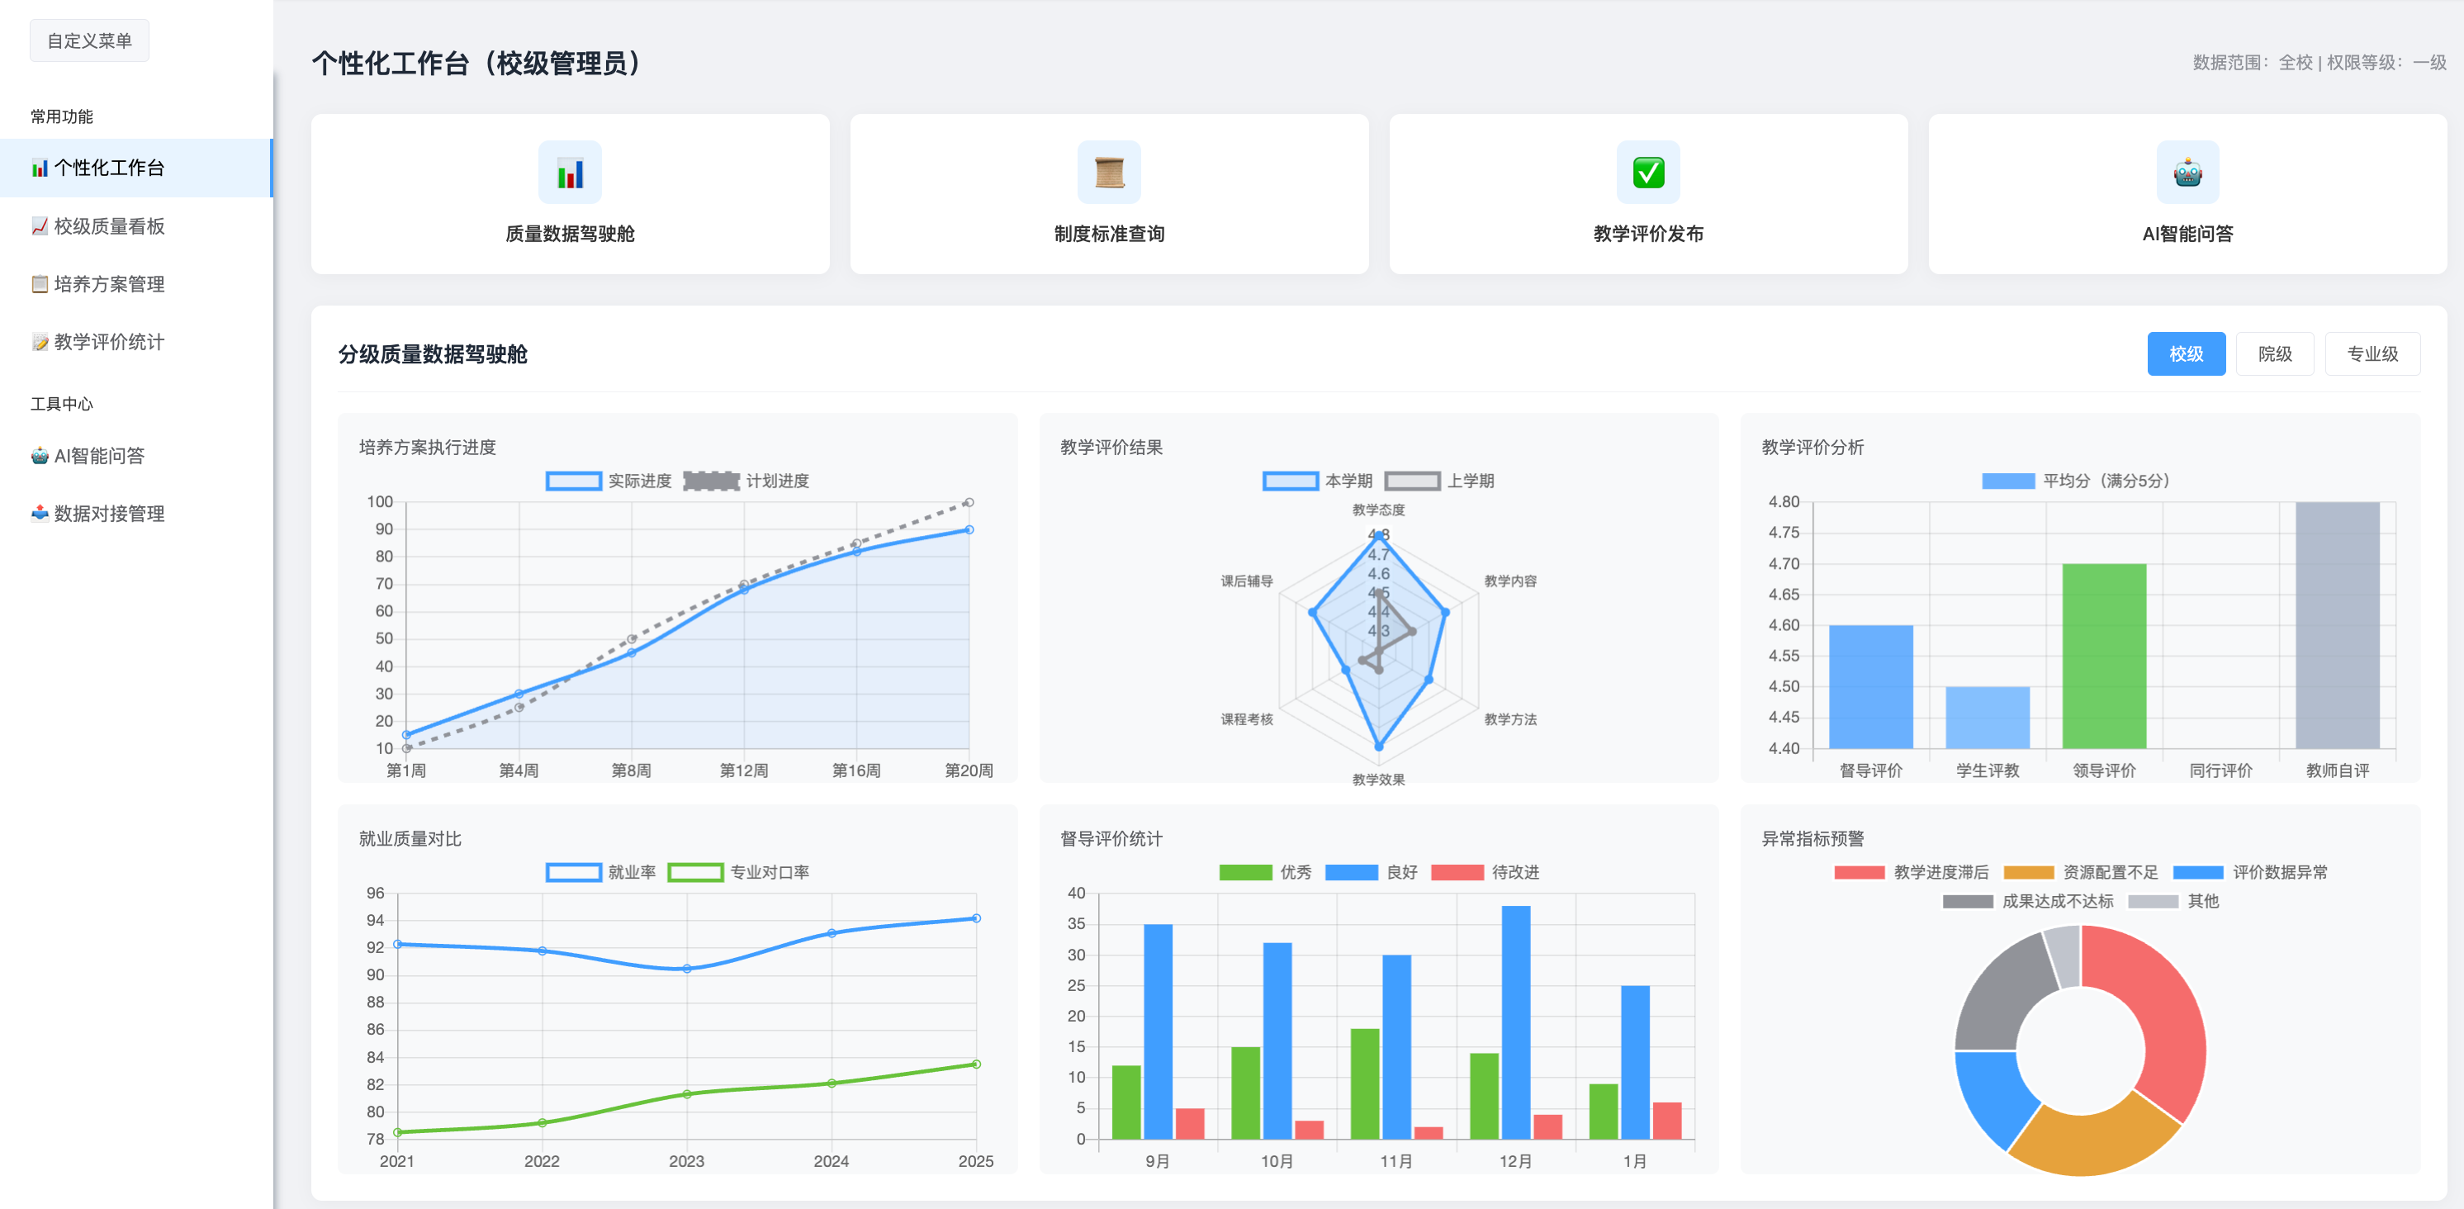
Task: Select the highlighted 校级 view tab
Action: coord(2187,353)
